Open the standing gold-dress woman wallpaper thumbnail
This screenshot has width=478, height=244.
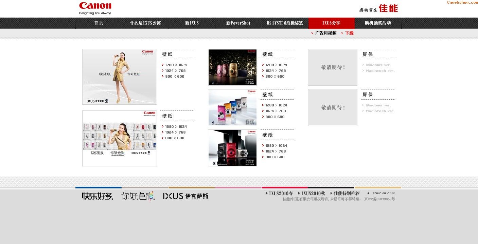click(x=120, y=77)
